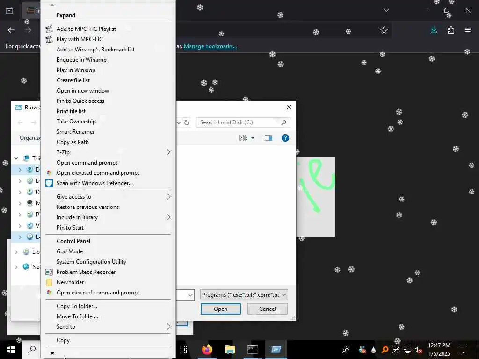Select Copy as Path
The height and width of the screenshot is (359, 479).
click(x=73, y=142)
